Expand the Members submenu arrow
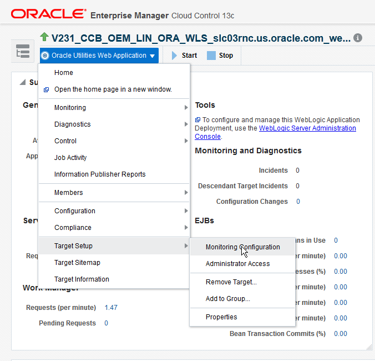The height and width of the screenshot is (361, 375). [x=186, y=193]
